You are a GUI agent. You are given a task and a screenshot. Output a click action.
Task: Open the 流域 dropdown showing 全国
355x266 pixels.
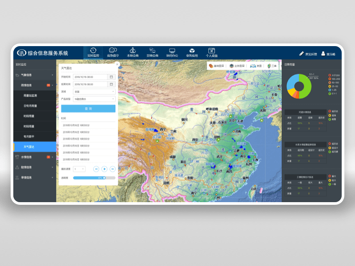(94, 92)
